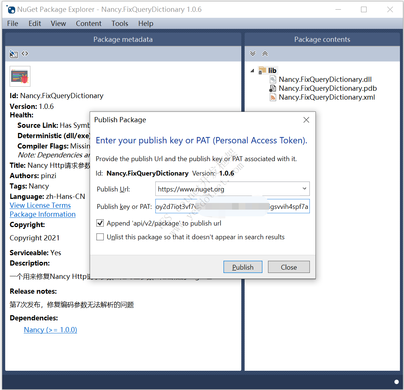This screenshot has height=390, width=404.
Task: Click the Copyright 2021 text
Action: (34, 238)
